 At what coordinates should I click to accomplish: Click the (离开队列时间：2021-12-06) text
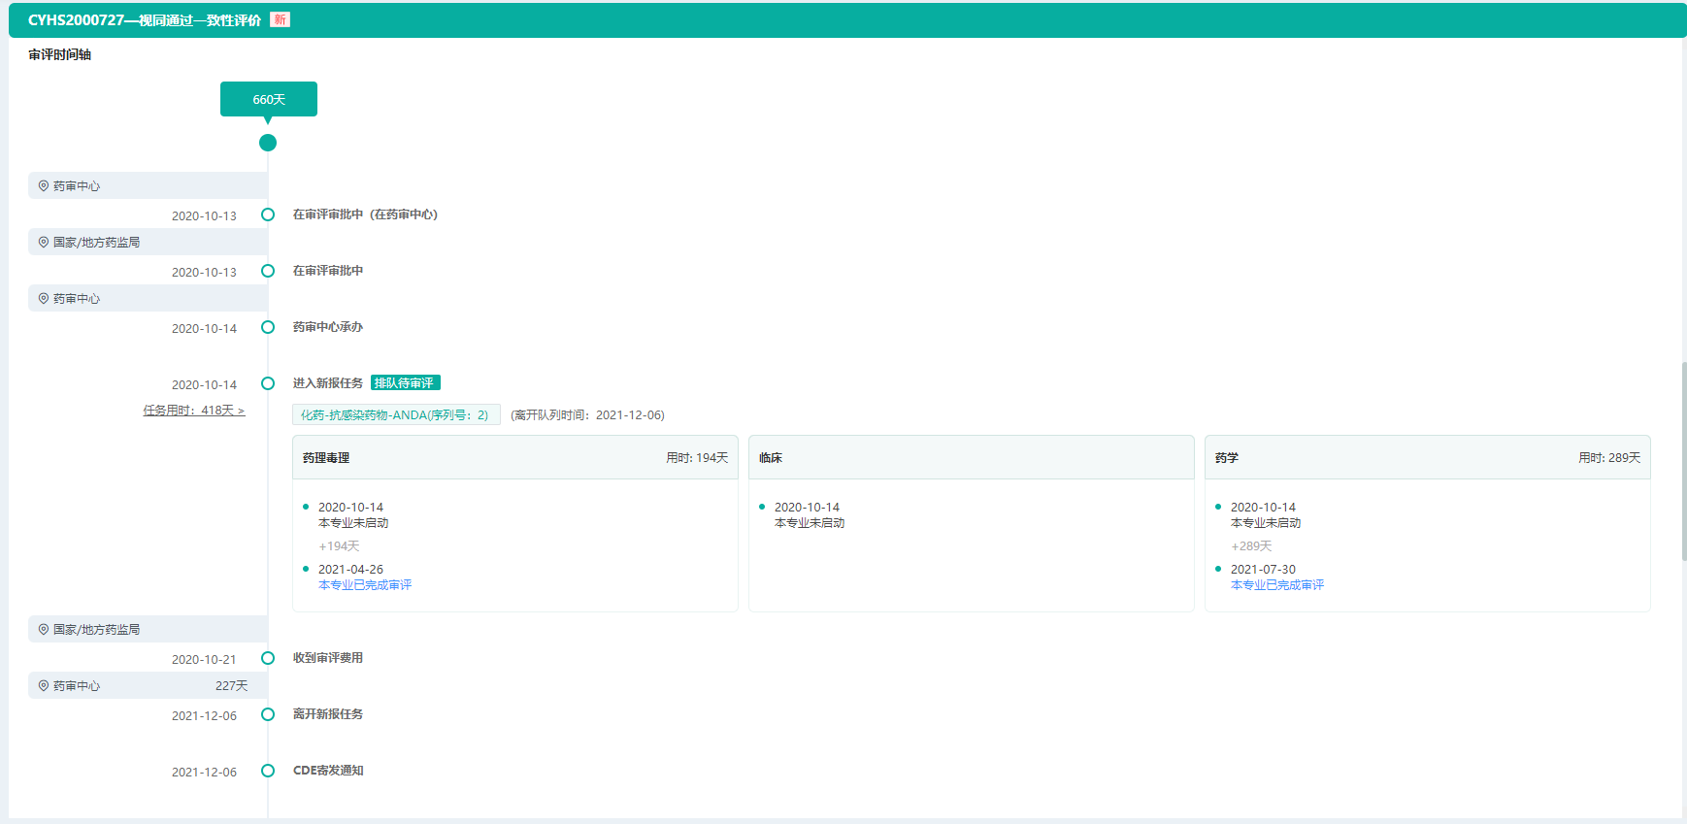(x=587, y=415)
